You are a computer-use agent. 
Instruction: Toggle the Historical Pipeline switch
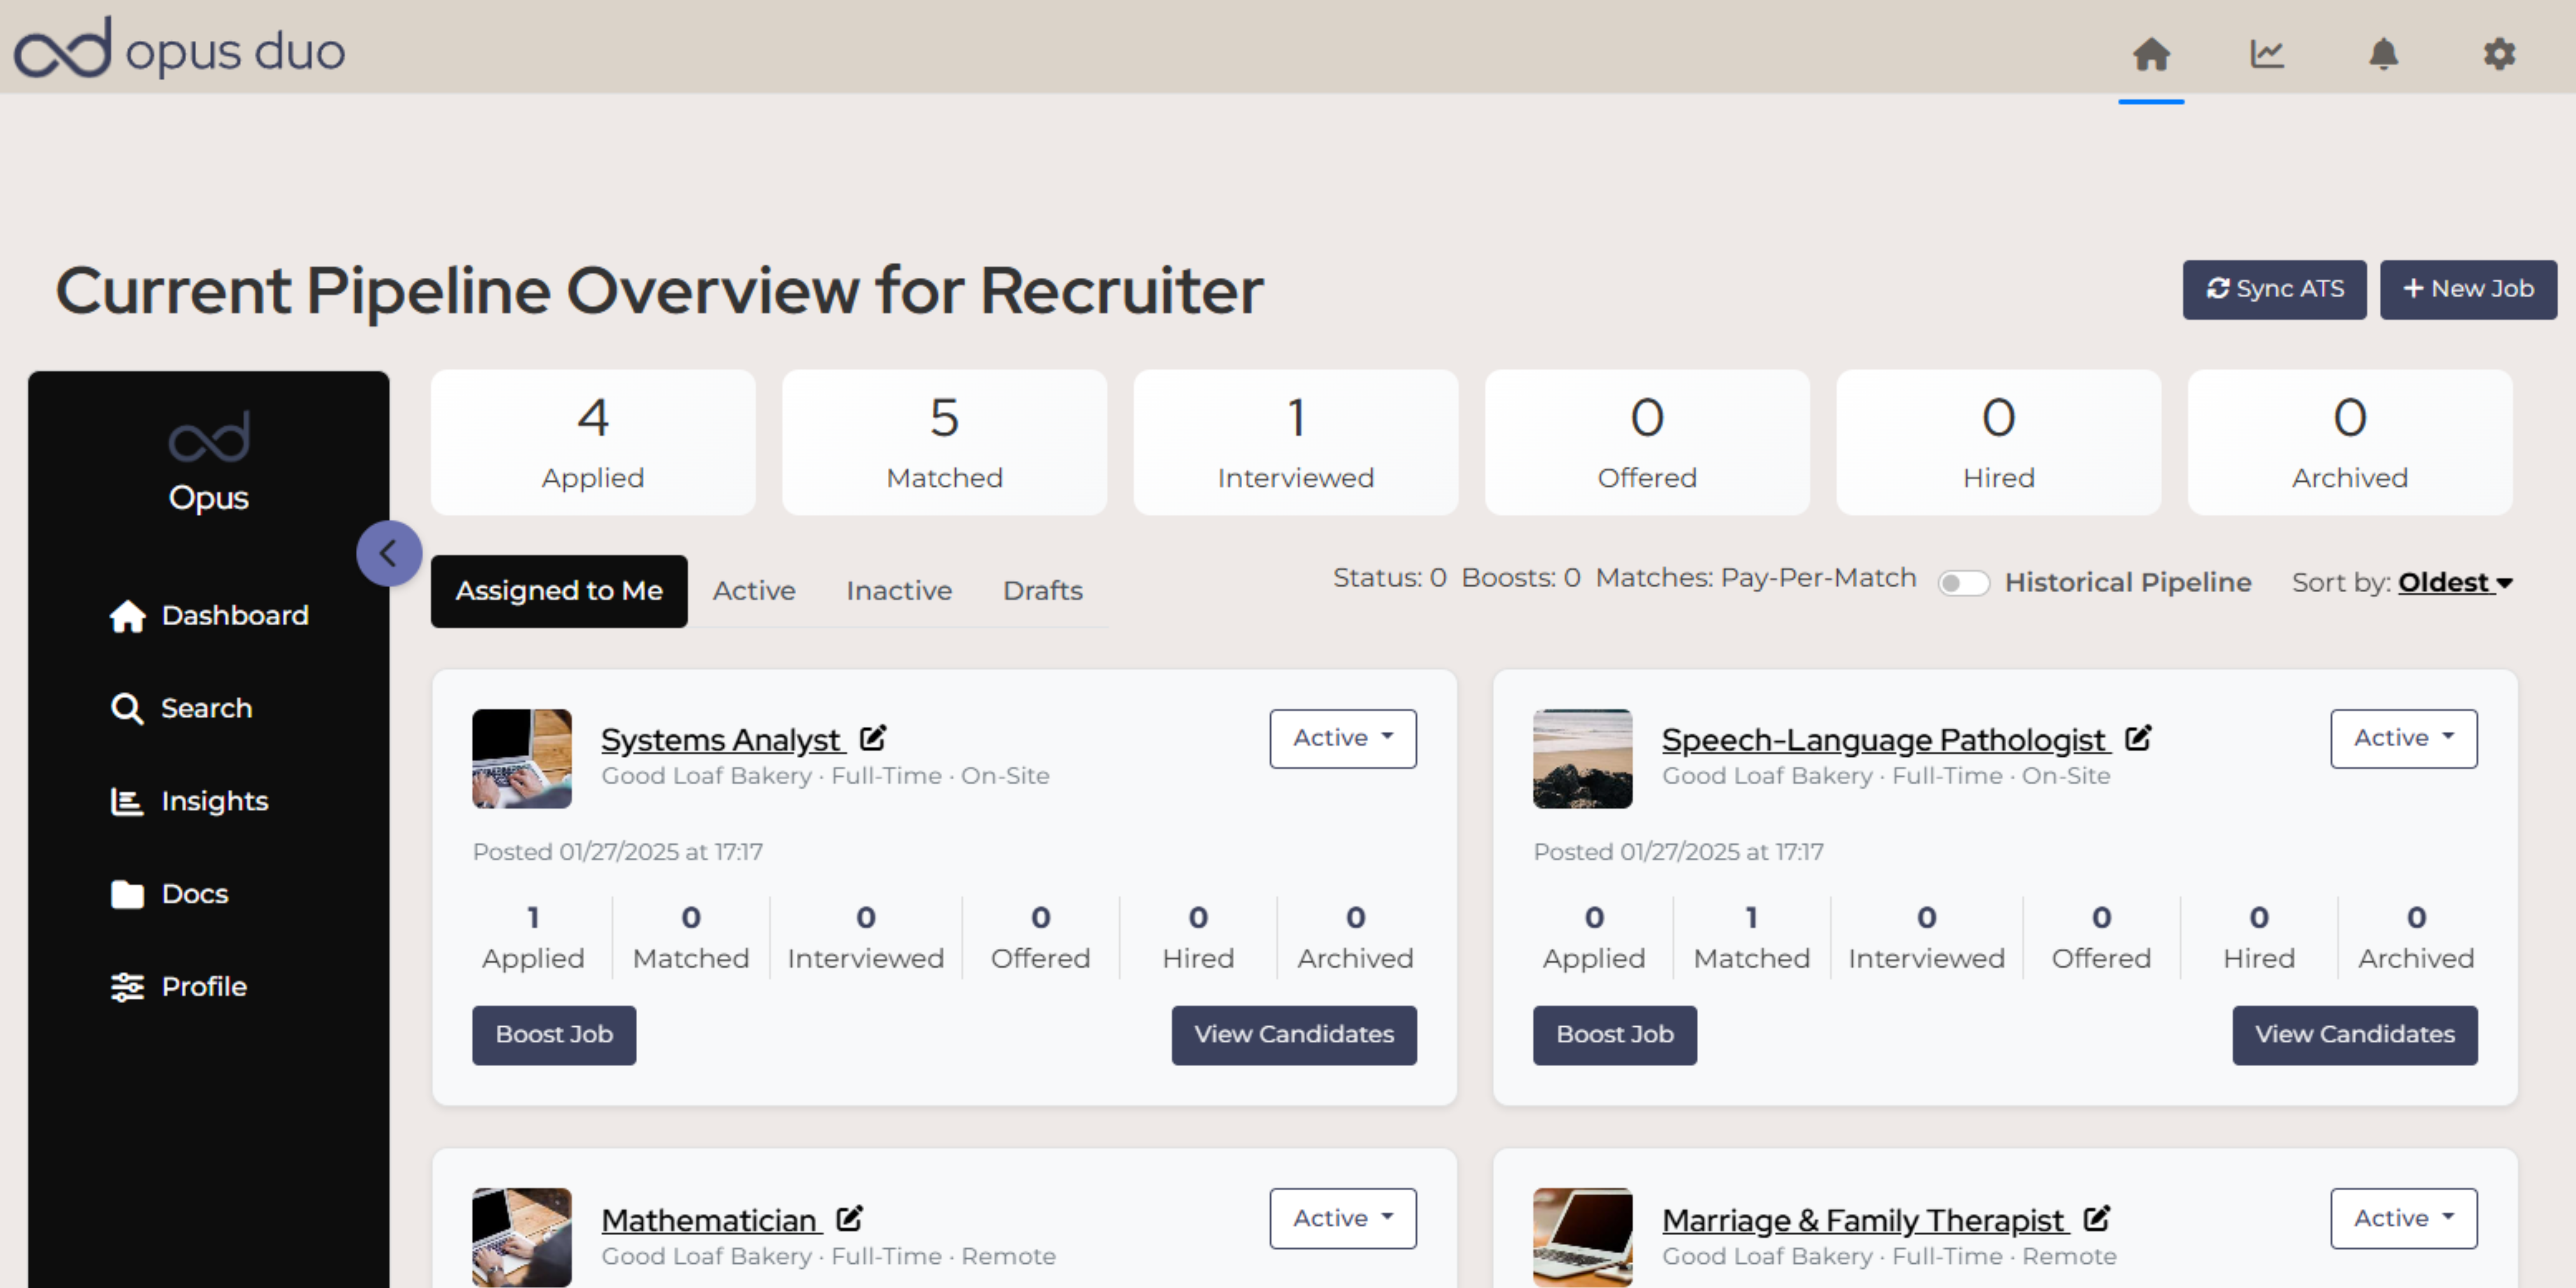[1963, 583]
